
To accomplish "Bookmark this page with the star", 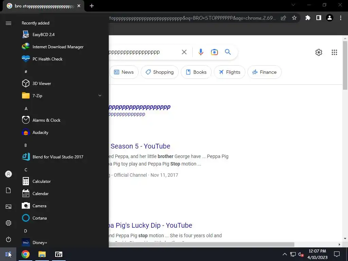I will (294, 18).
